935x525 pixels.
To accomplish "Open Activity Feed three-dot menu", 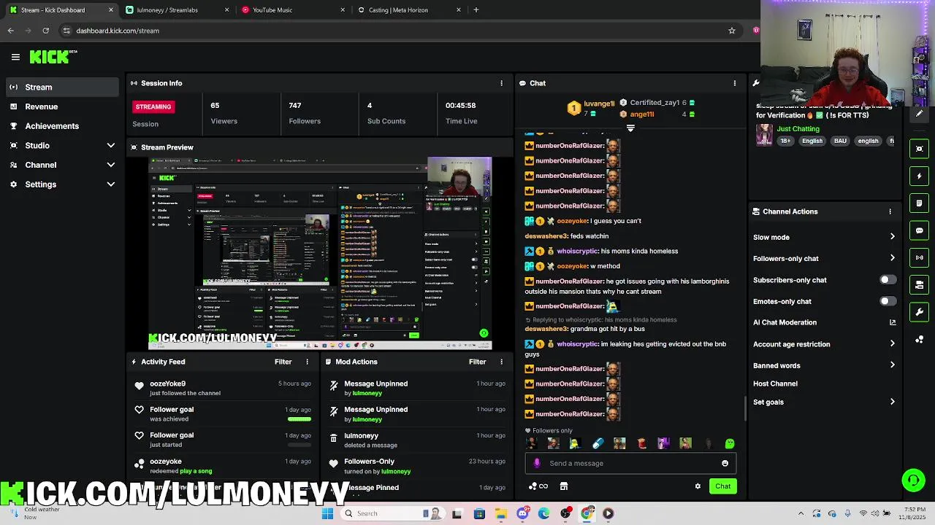I will [x=307, y=362].
